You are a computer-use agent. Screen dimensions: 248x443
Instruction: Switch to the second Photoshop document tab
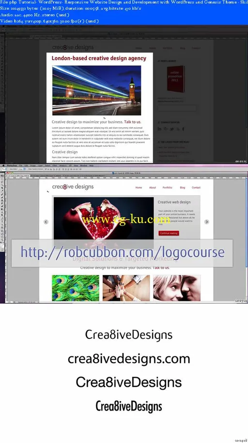click(x=46, y=175)
